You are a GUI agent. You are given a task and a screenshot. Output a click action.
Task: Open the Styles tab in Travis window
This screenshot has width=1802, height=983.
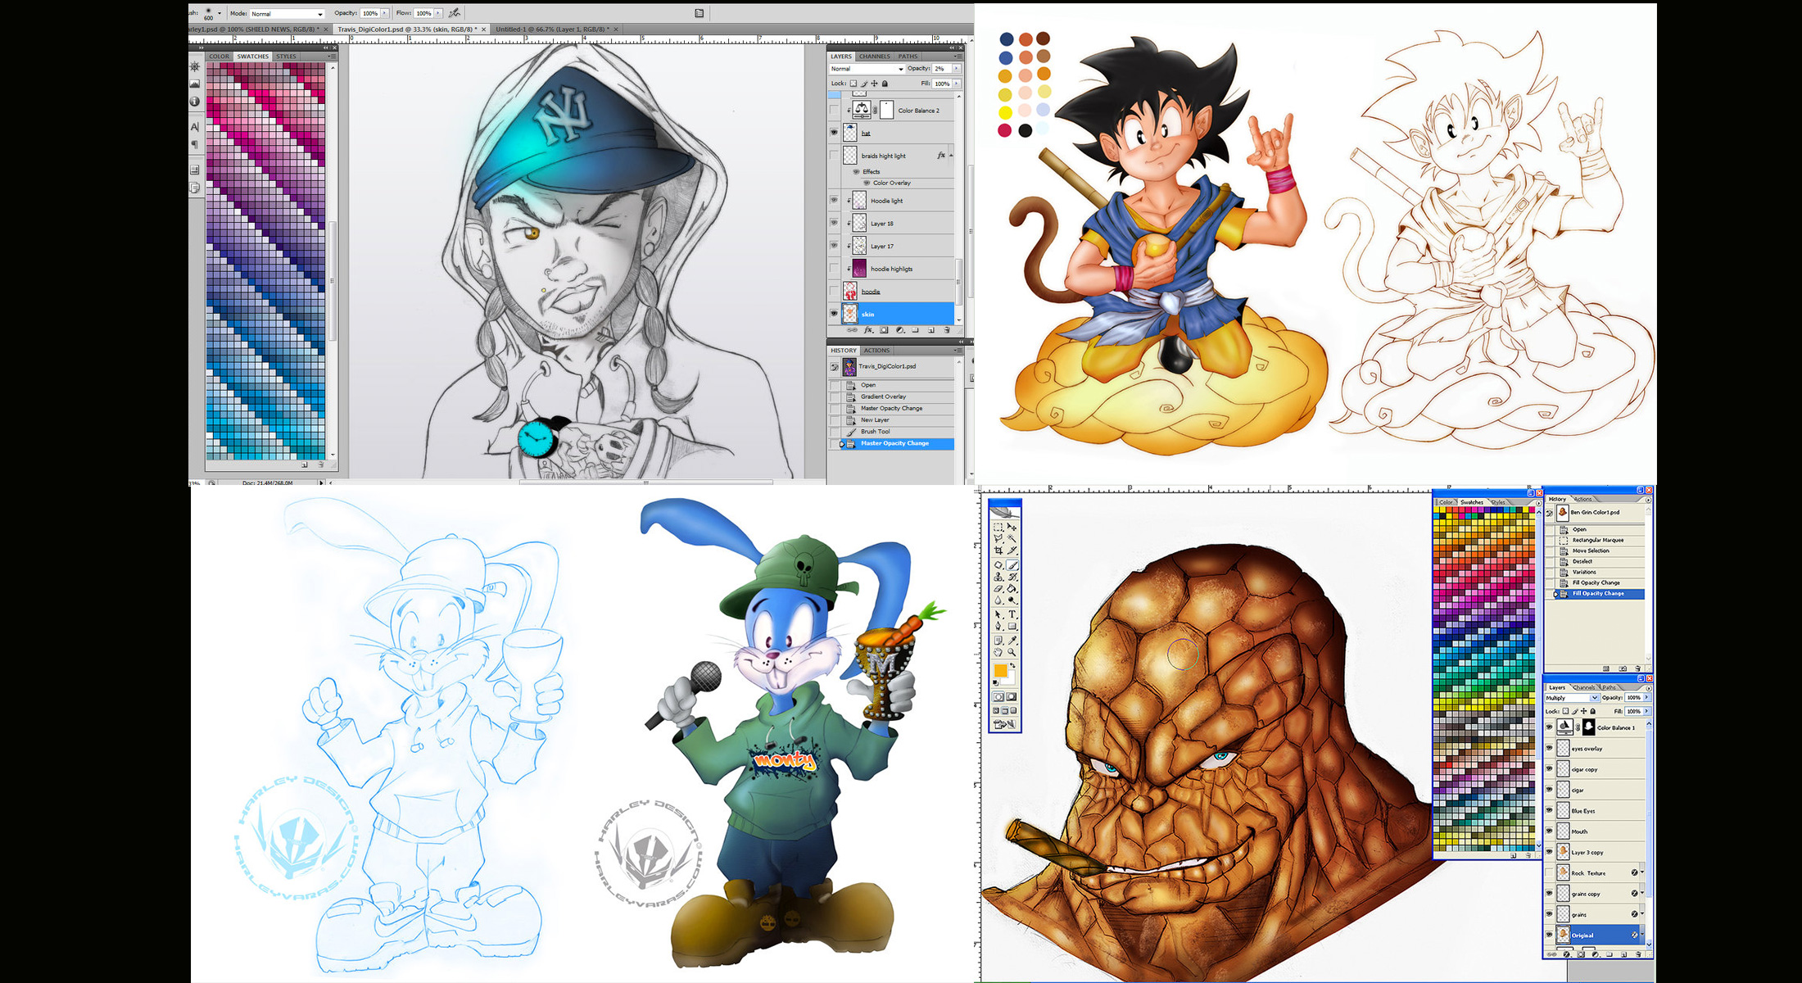pos(286,57)
